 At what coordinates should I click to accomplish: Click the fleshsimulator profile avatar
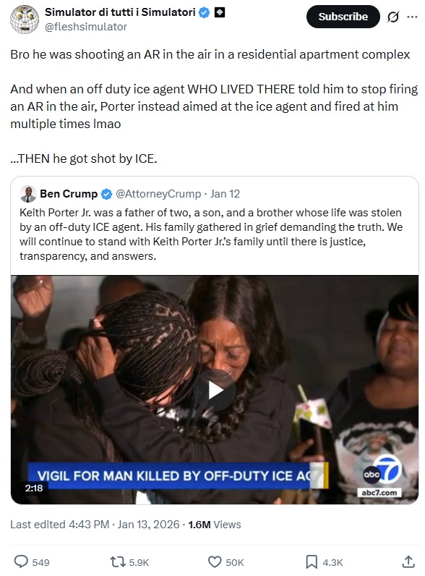pos(25,19)
